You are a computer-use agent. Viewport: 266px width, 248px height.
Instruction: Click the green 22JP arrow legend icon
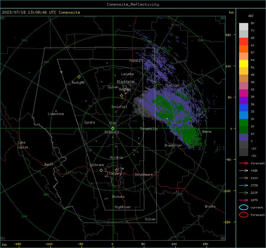[244, 193]
